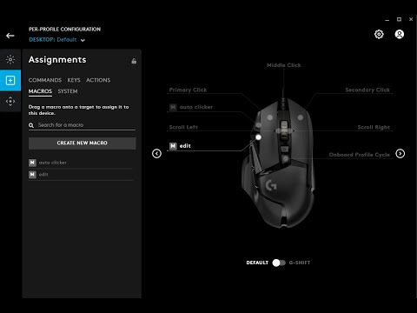Click the G-SHIFT label
The width and height of the screenshot is (417, 313).
(300, 263)
